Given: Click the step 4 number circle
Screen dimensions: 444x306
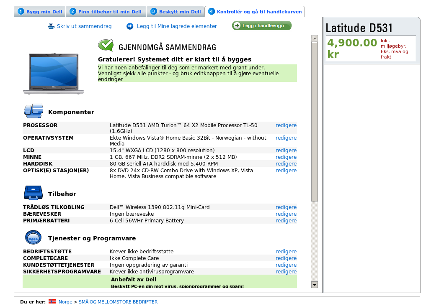Looking at the screenshot, I should 212,11.
